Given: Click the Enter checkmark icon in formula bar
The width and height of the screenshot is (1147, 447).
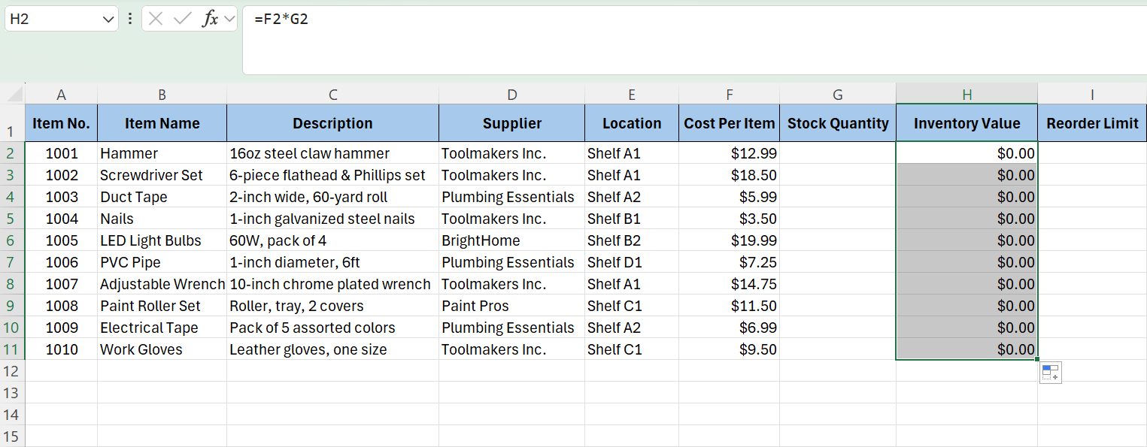Looking at the screenshot, I should tap(182, 20).
